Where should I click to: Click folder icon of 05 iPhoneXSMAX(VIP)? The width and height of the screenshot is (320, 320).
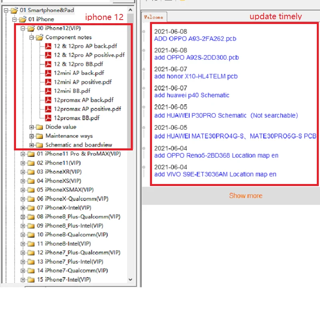[31, 190]
